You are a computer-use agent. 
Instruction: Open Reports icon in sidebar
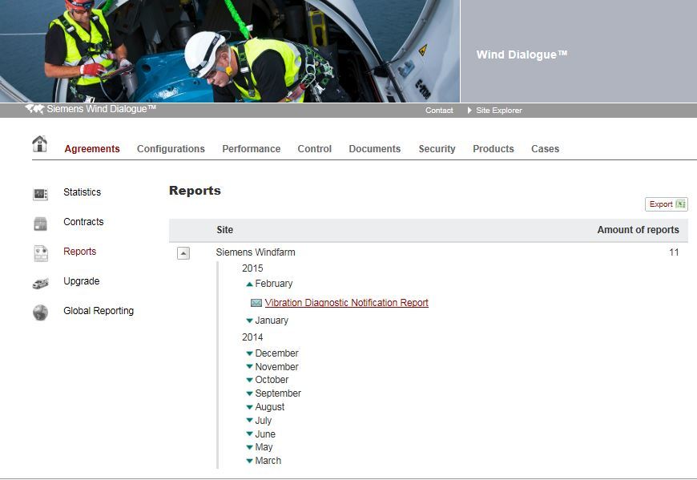pos(40,253)
